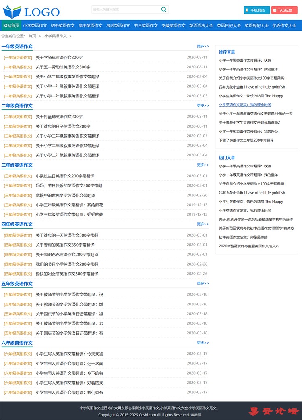Open the 三年级英语作文 section heading
This screenshot has height=420, width=302.
pyautogui.click(x=17, y=165)
